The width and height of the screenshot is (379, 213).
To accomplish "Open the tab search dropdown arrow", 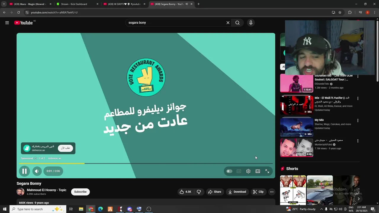I will (x=4, y=4).
